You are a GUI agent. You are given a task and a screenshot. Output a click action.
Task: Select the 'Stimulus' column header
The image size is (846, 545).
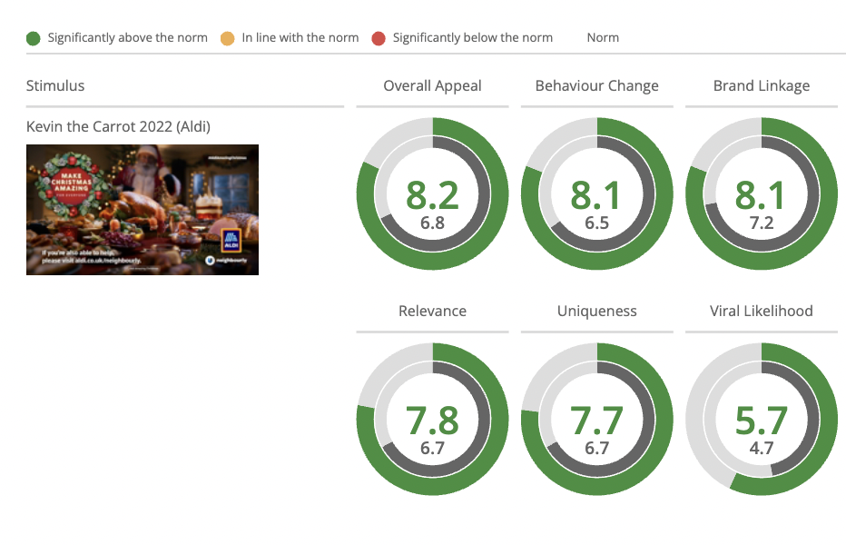coord(55,86)
